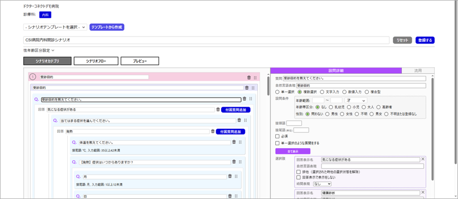This screenshot has width=458, height=199.
Task: Select 流用 panel tab
Action: [418, 71]
